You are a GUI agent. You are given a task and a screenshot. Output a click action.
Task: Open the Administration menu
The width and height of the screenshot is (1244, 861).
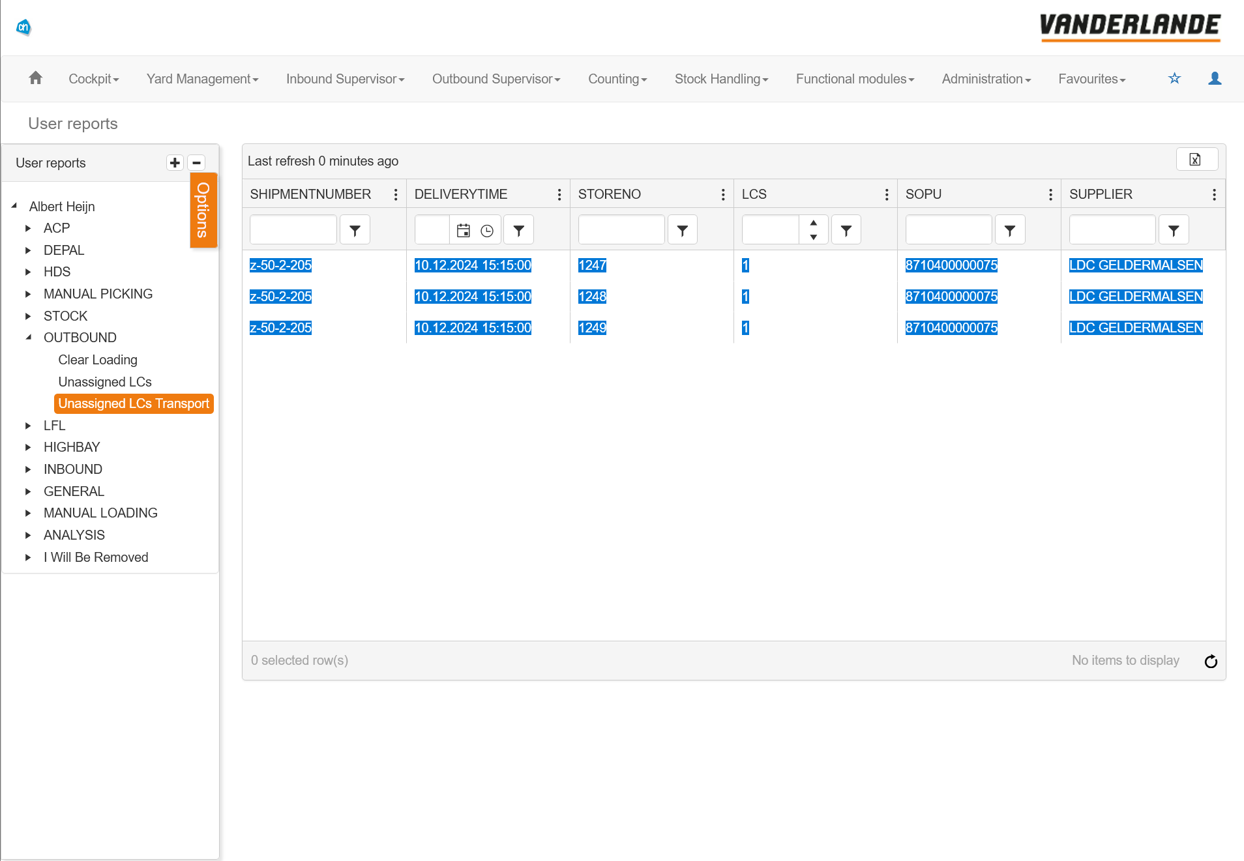click(x=986, y=79)
